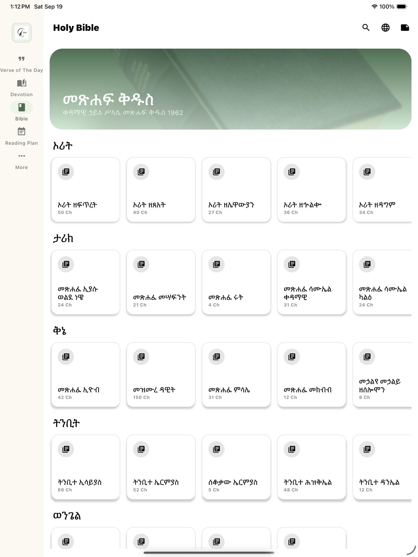Click the ወንጌል section heading
Image resolution: width=418 pixels, height=557 pixels.
67,516
